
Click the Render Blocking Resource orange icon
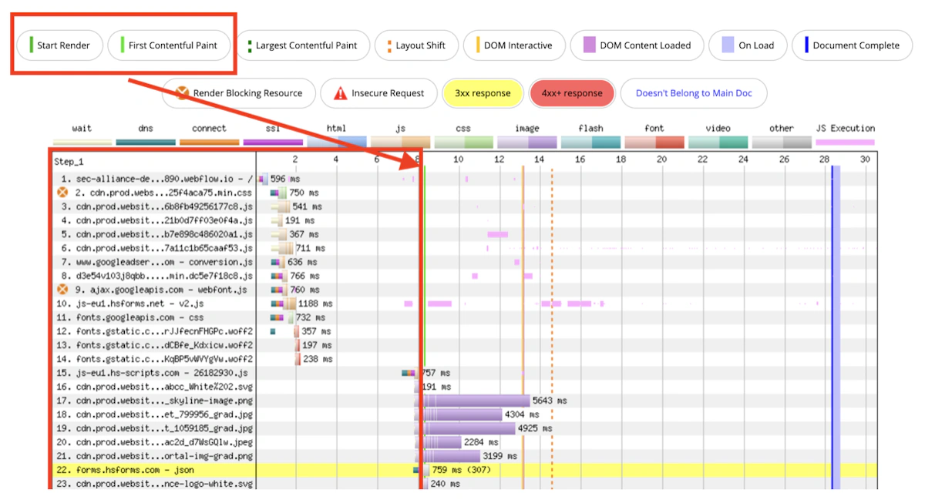(182, 93)
